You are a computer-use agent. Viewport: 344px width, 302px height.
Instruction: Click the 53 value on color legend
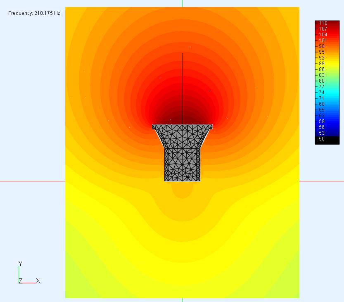tap(322, 133)
